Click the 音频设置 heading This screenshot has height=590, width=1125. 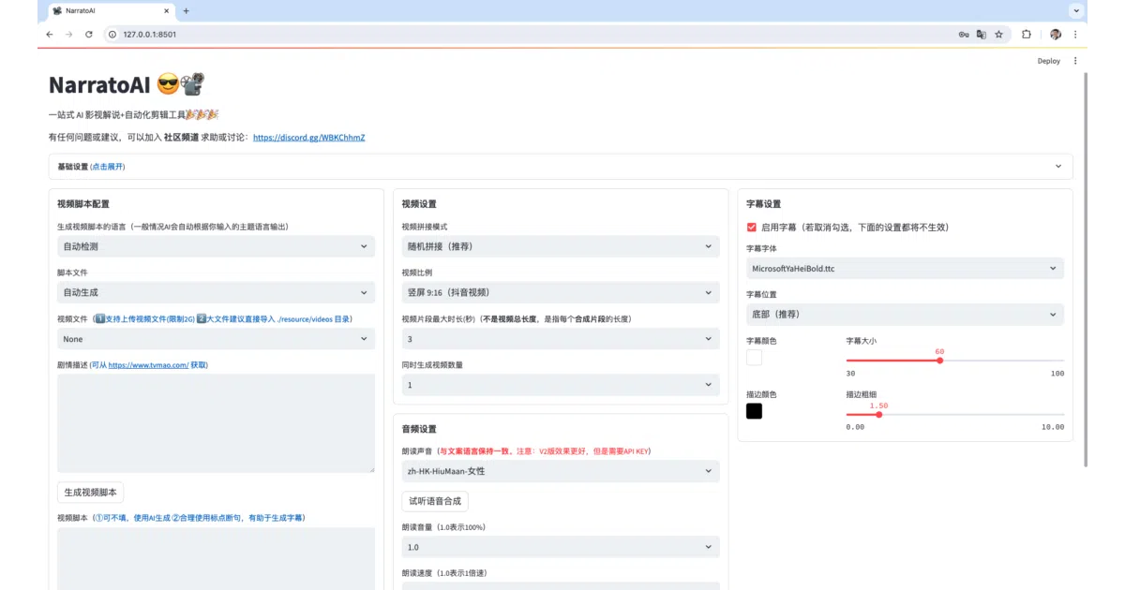click(419, 429)
